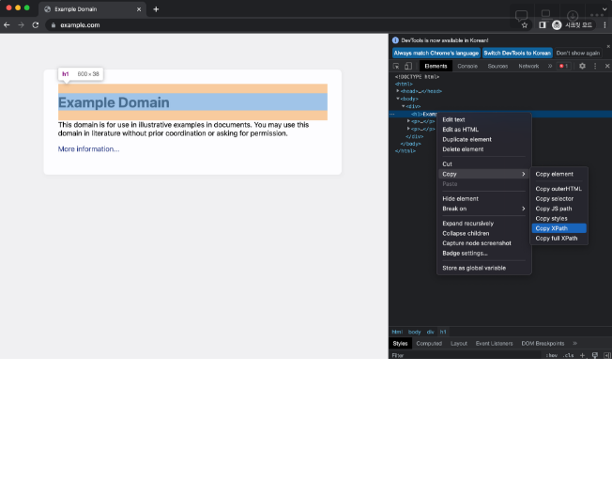Click the browser back arrow
Screen dimensions: 612x481
point(7,25)
